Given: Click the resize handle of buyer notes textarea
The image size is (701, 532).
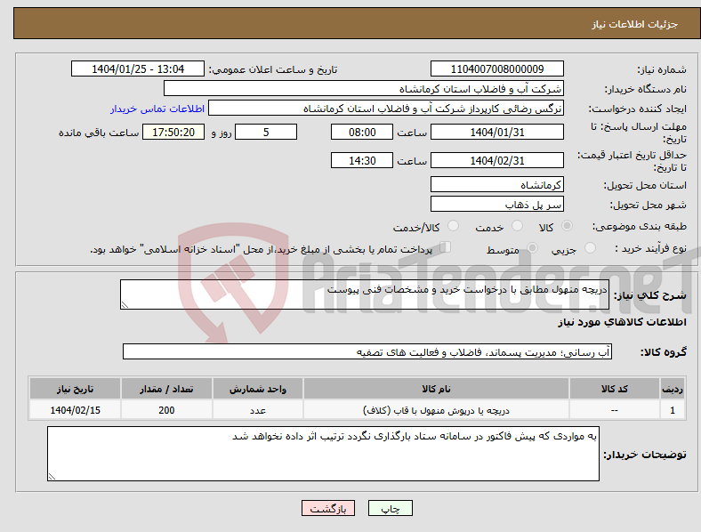Looking at the screenshot, I should click(52, 477).
